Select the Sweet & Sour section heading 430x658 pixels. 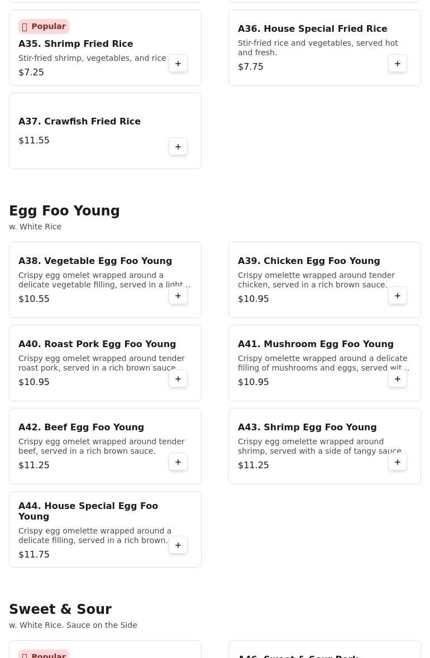coord(60,609)
